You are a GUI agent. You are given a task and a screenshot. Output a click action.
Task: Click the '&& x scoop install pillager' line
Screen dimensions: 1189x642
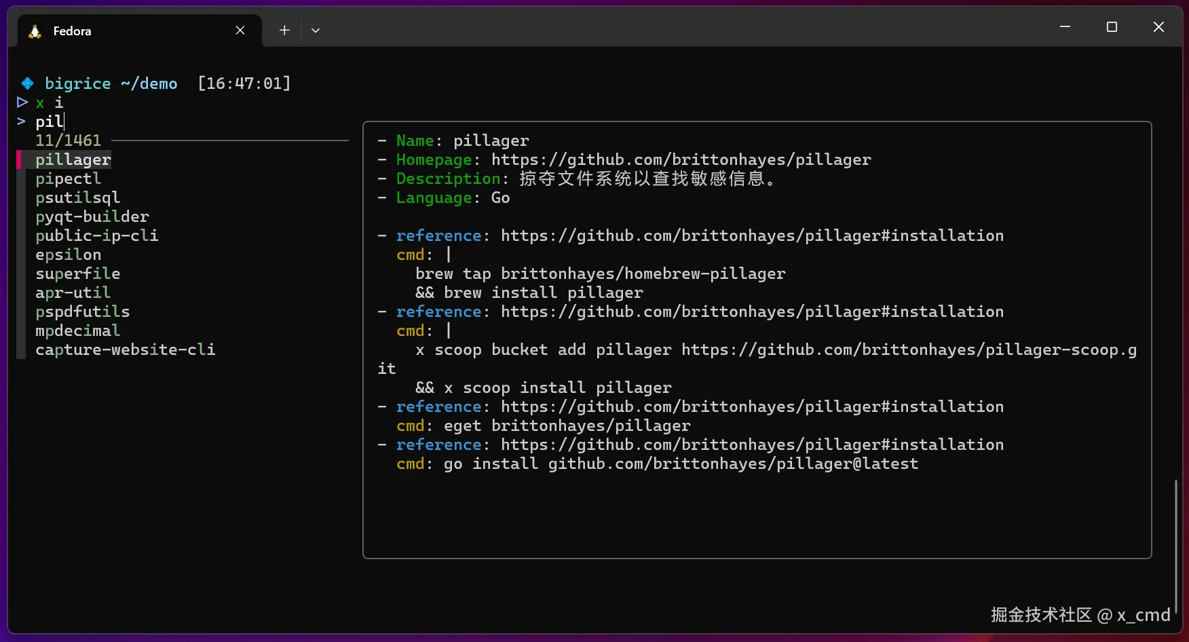pos(544,388)
